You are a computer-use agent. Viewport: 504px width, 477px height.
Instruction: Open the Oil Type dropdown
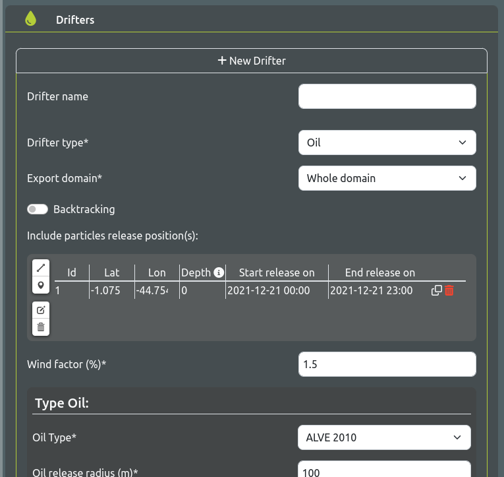(384, 437)
